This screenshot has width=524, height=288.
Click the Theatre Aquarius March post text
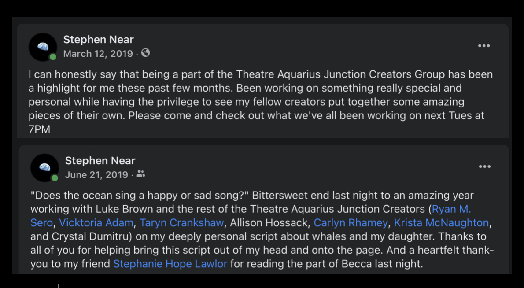tap(260, 102)
